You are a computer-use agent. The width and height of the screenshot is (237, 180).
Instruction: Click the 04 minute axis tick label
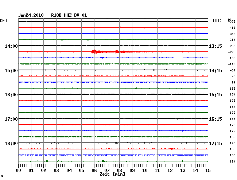pos(69,171)
